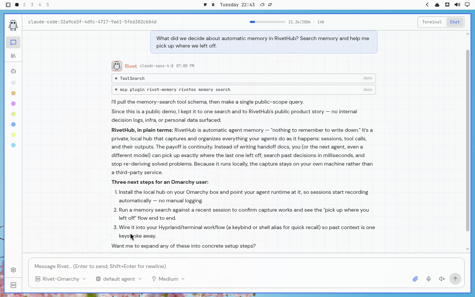Viewport: 475px width, 297px height.
Task: Click Rivet avatar next to message header
Action: (x=117, y=66)
